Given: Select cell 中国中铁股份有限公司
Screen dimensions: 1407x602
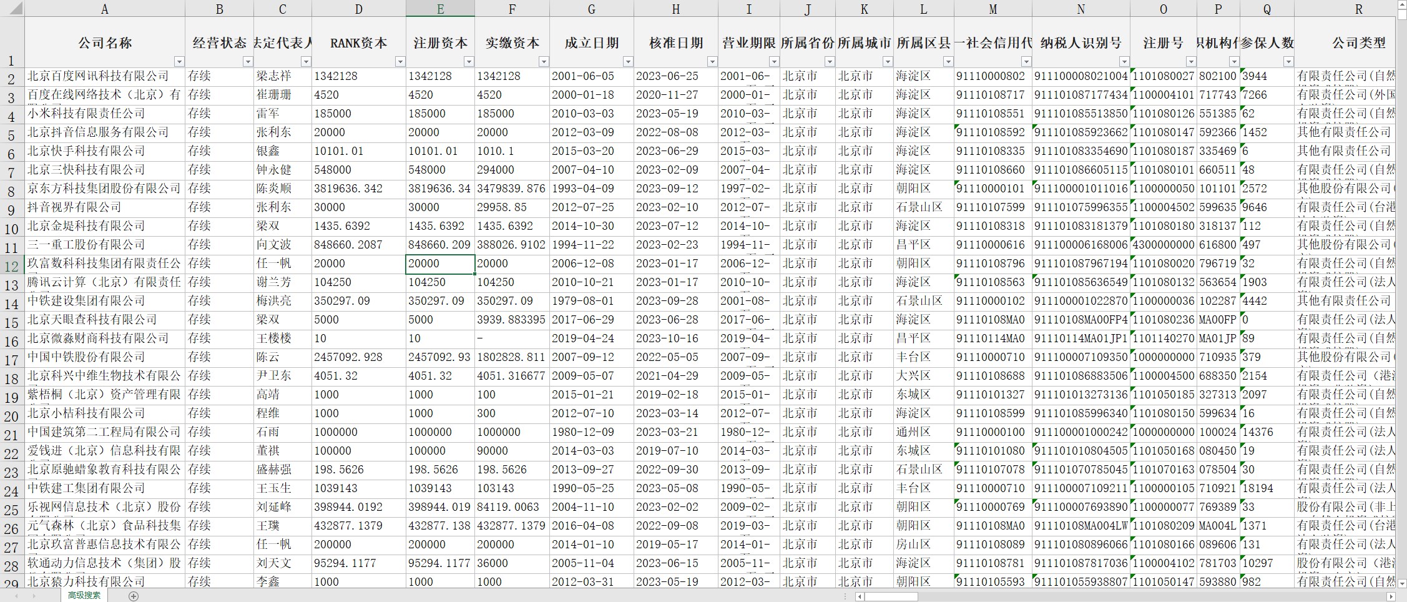Looking at the screenshot, I should [105, 358].
